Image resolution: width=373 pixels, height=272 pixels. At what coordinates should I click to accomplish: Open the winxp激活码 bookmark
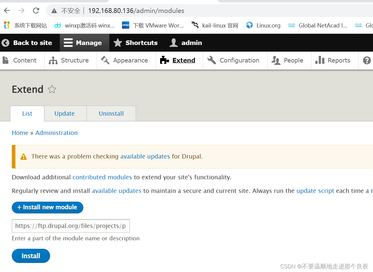tap(84, 25)
